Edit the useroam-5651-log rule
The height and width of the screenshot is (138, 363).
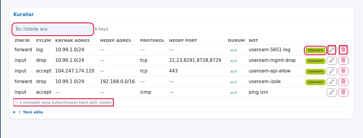pos(332,50)
